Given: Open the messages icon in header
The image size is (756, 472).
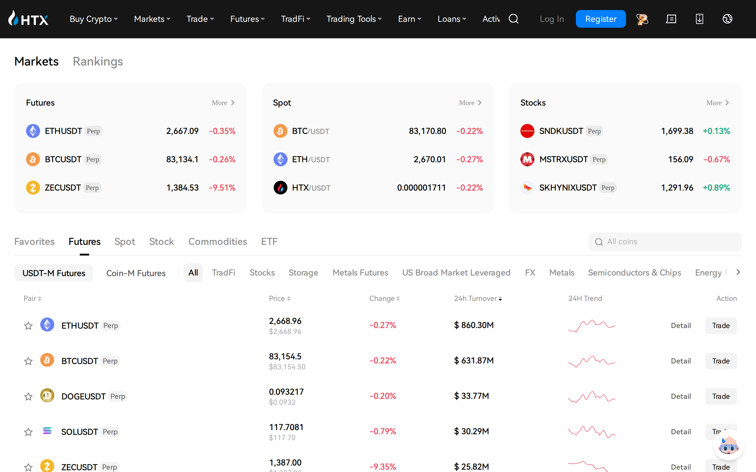Looking at the screenshot, I should click(x=671, y=19).
